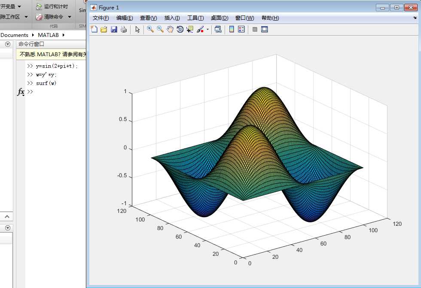Viewport: 421px width, 288px height.
Task: Click the Link Plot icon
Action: pos(218,29)
